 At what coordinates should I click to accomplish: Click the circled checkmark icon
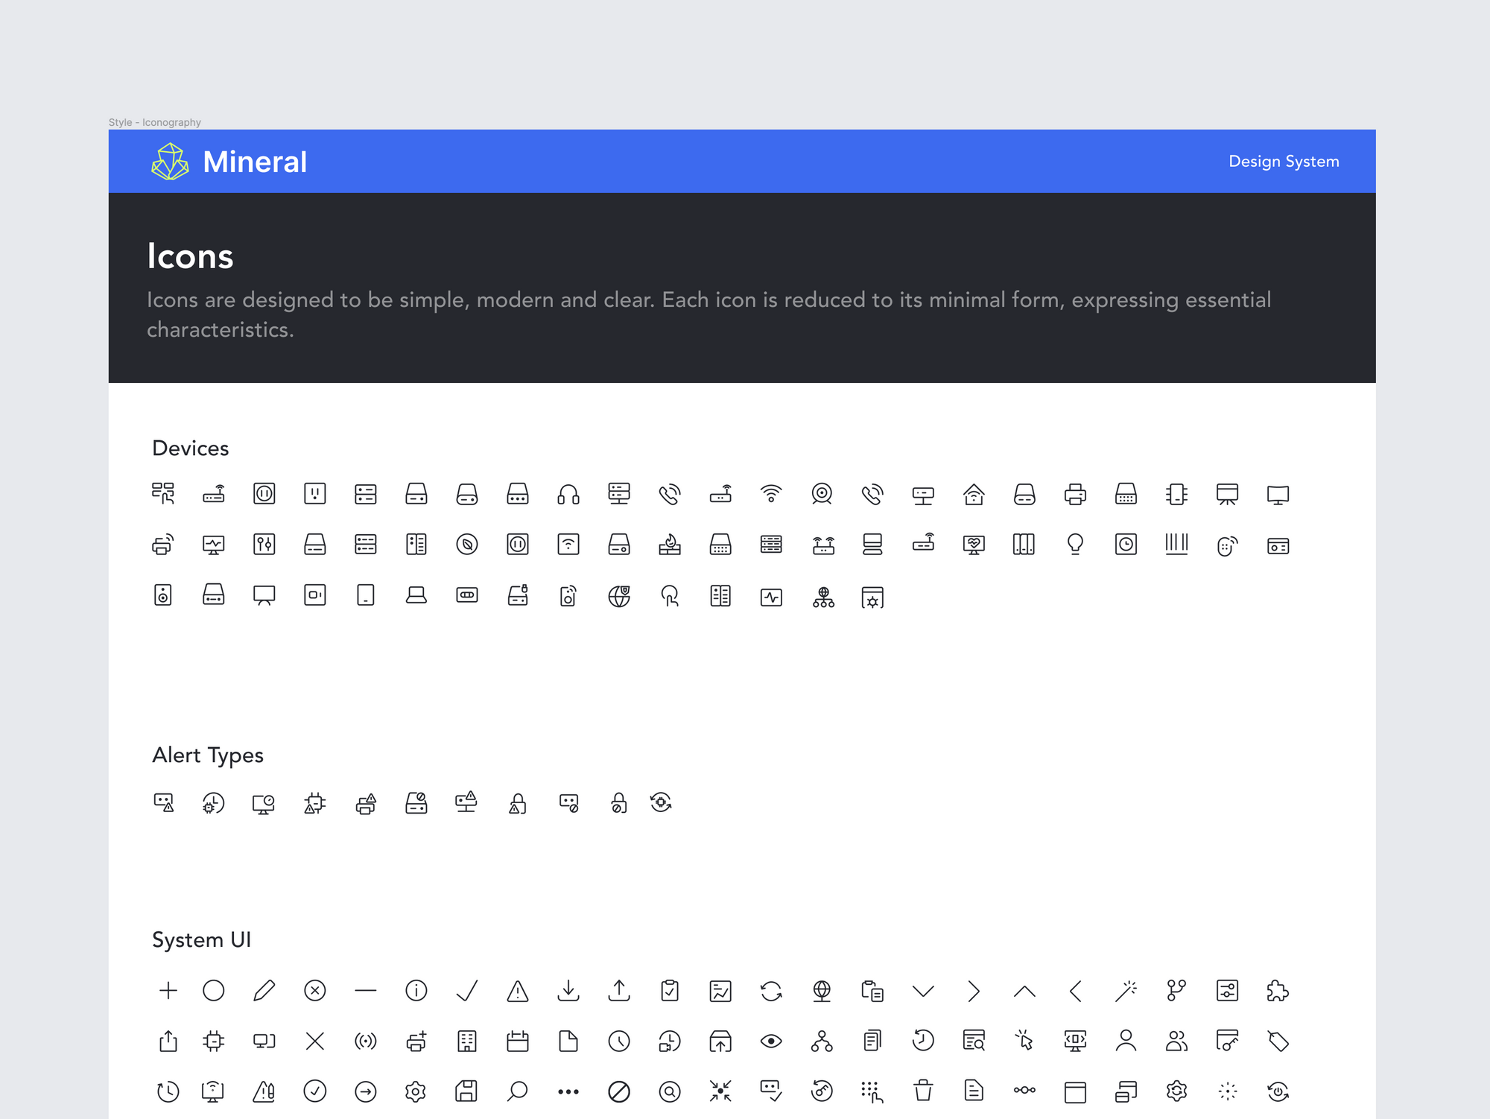click(315, 1091)
